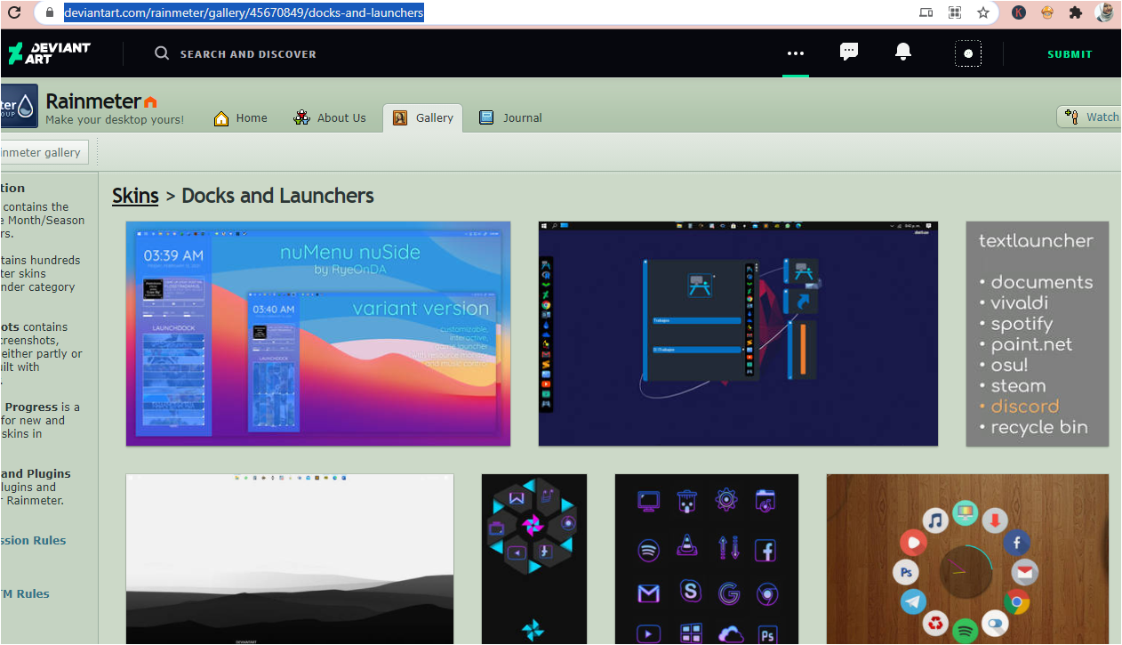Click the TM Rules sidebar link
Screen dimensions: 1122x645
coord(25,593)
